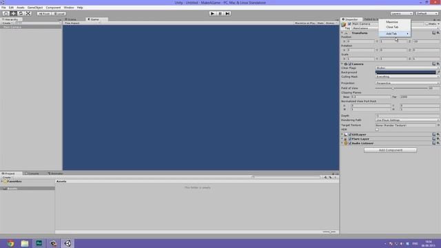This screenshot has width=441, height=248.
Task: Toggle the Stats button in Game view
Action: pos(320,23)
